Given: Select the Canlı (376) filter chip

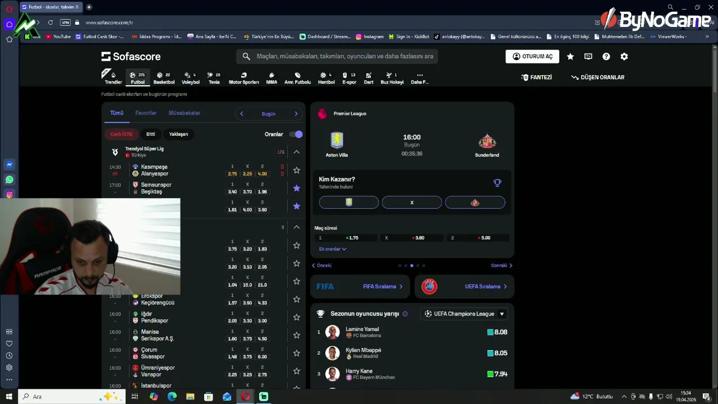Looking at the screenshot, I should (121, 134).
